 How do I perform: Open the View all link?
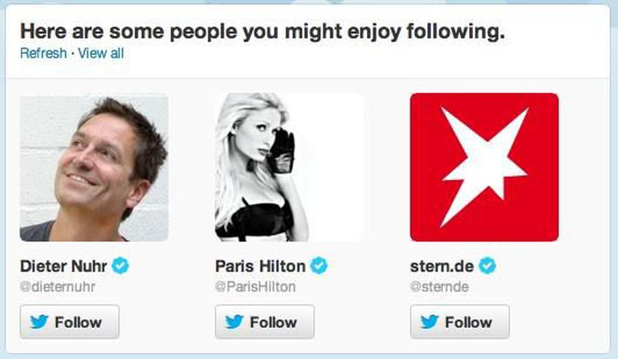101,53
